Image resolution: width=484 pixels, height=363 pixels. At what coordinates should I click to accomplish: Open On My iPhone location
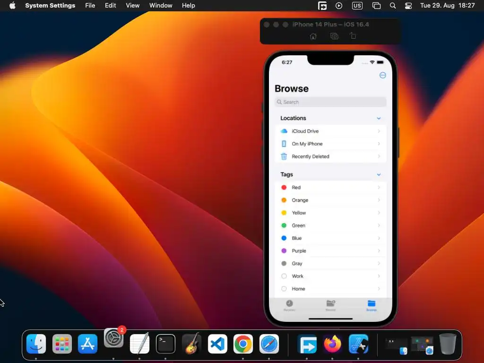coord(330,144)
